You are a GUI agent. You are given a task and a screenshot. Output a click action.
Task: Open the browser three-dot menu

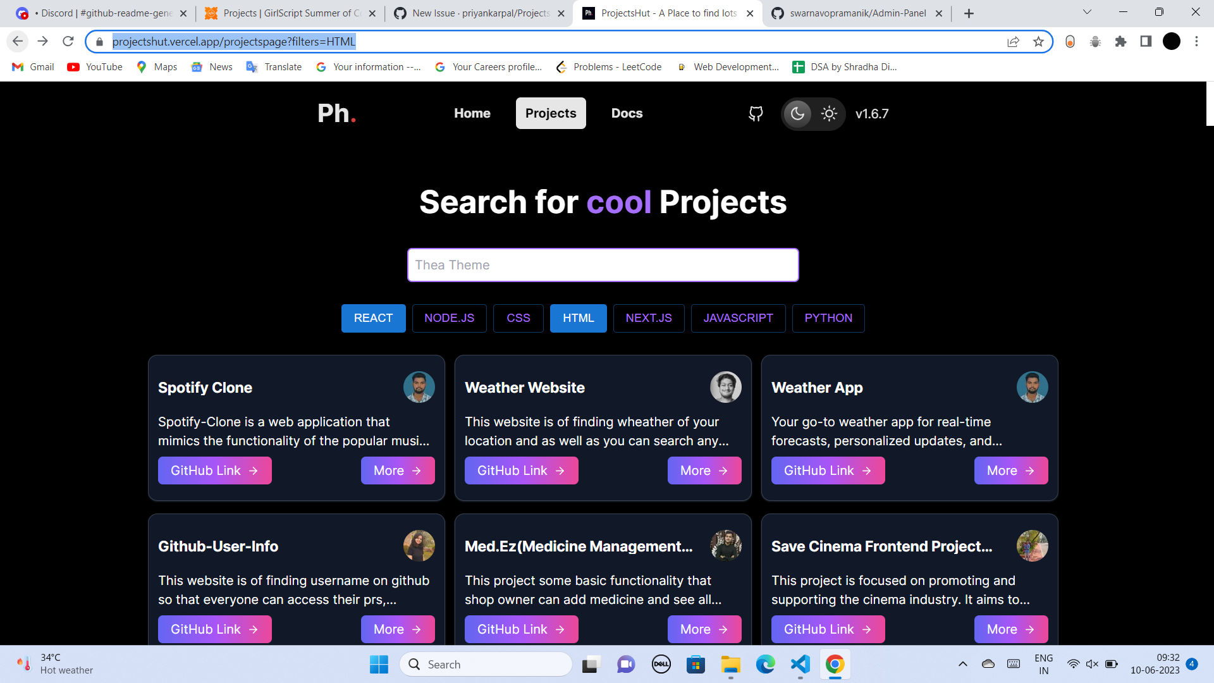click(x=1196, y=41)
